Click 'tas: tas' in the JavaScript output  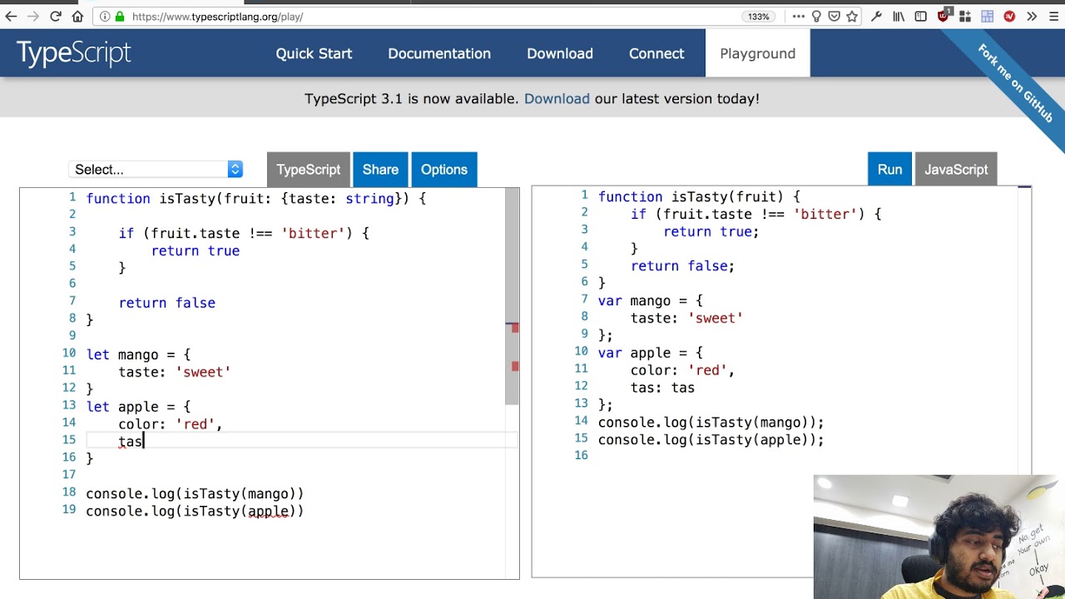click(662, 388)
